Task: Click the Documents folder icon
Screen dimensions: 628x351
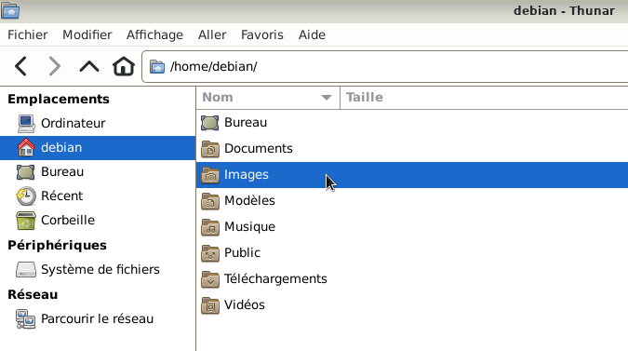Action: (210, 149)
